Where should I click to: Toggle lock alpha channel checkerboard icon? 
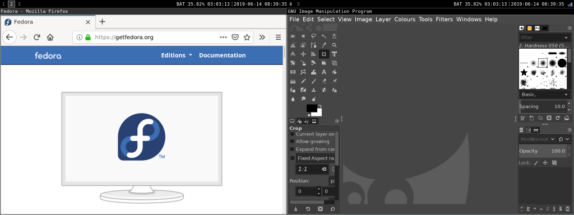(554, 163)
